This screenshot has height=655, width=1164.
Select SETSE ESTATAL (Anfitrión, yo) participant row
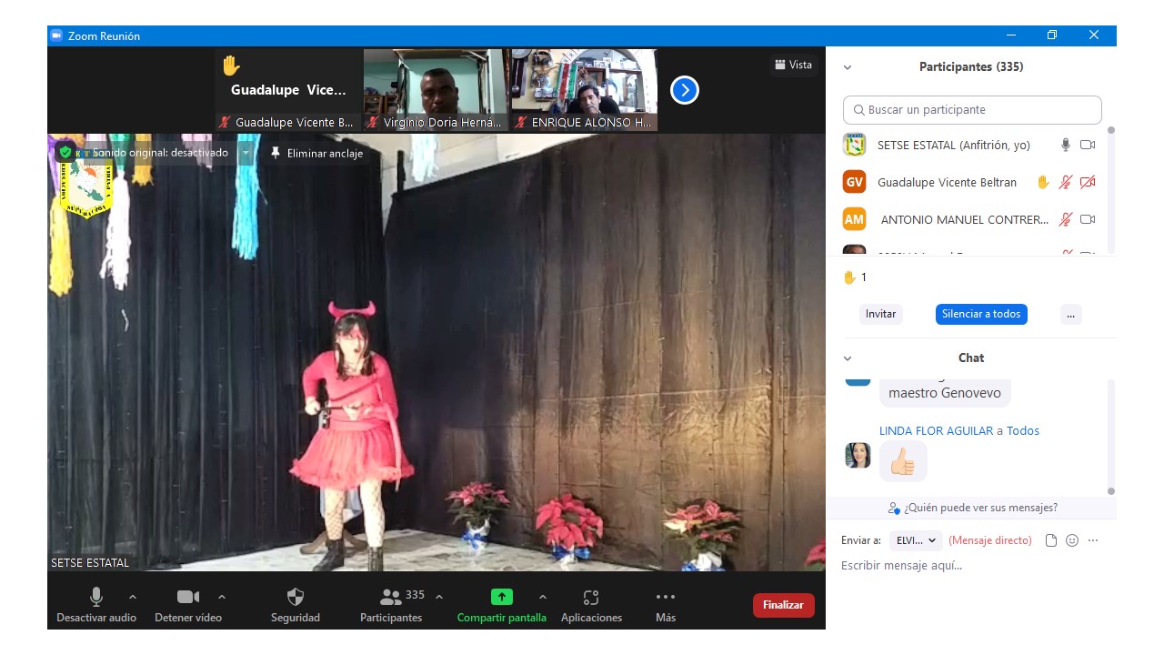(970, 145)
